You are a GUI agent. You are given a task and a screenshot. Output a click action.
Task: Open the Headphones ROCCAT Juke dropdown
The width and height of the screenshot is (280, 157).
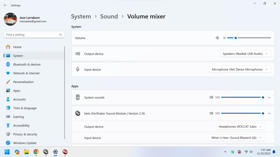pyautogui.click(x=240, y=127)
